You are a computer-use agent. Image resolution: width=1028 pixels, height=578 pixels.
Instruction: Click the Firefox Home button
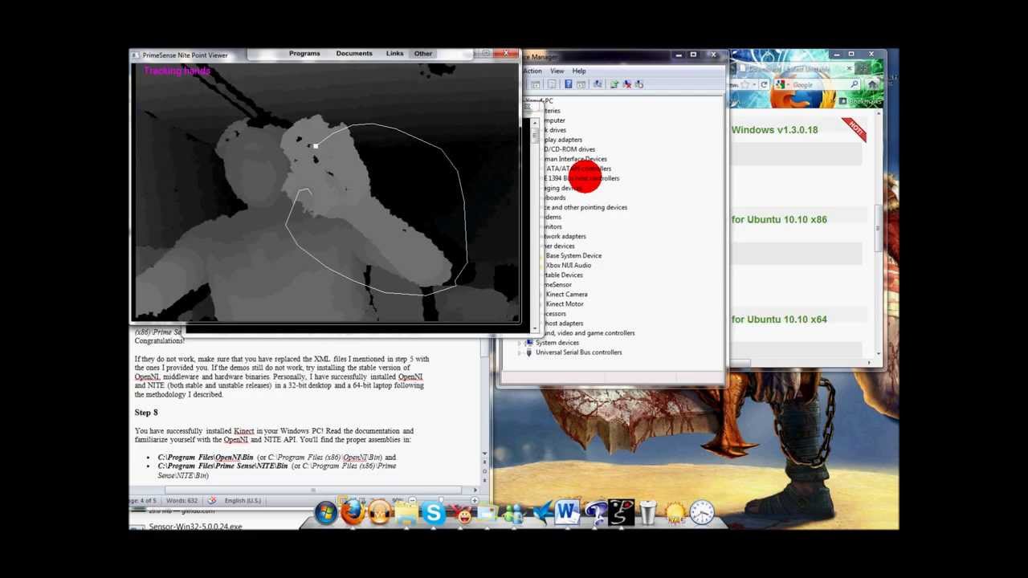pyautogui.click(x=871, y=85)
